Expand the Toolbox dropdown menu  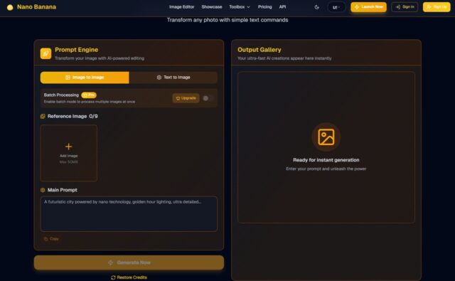click(240, 6)
